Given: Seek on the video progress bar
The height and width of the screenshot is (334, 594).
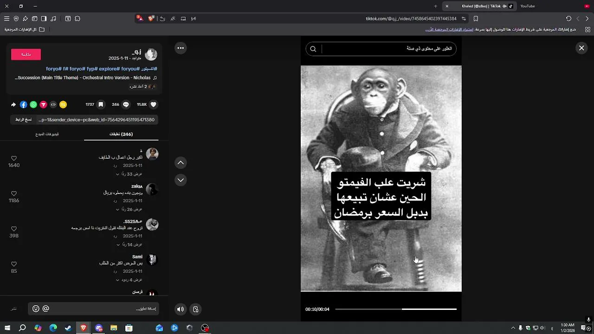Looking at the screenshot, I should pos(396,309).
